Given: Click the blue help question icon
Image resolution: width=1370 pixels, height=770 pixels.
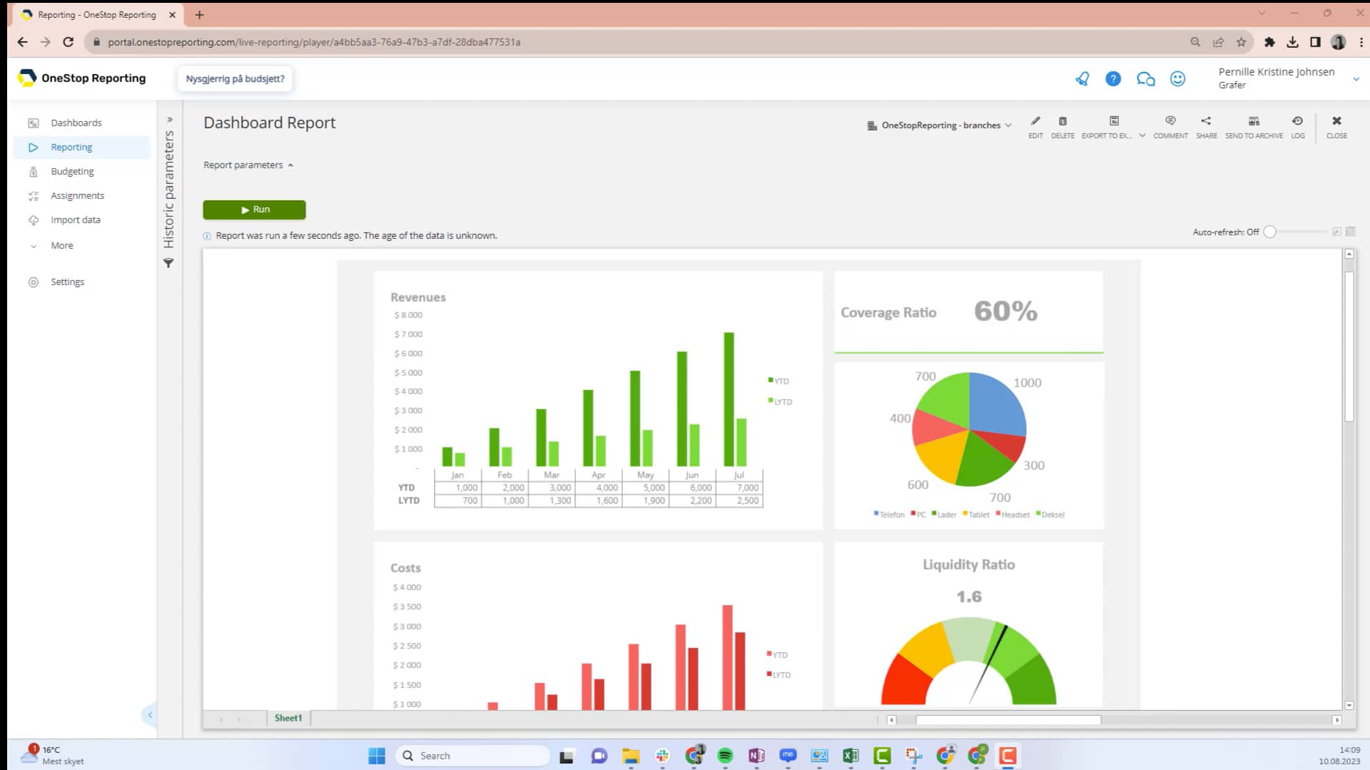Looking at the screenshot, I should (1113, 79).
